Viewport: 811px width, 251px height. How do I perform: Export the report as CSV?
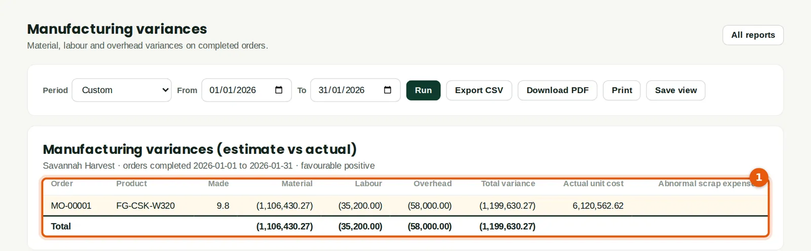pyautogui.click(x=479, y=90)
